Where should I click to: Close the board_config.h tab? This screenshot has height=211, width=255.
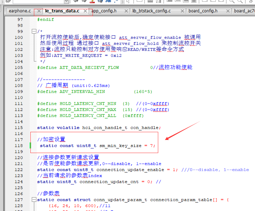pyautogui.click(x=228, y=11)
